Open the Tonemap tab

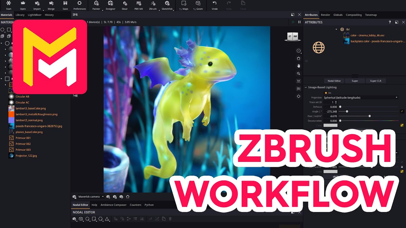pyautogui.click(x=371, y=15)
